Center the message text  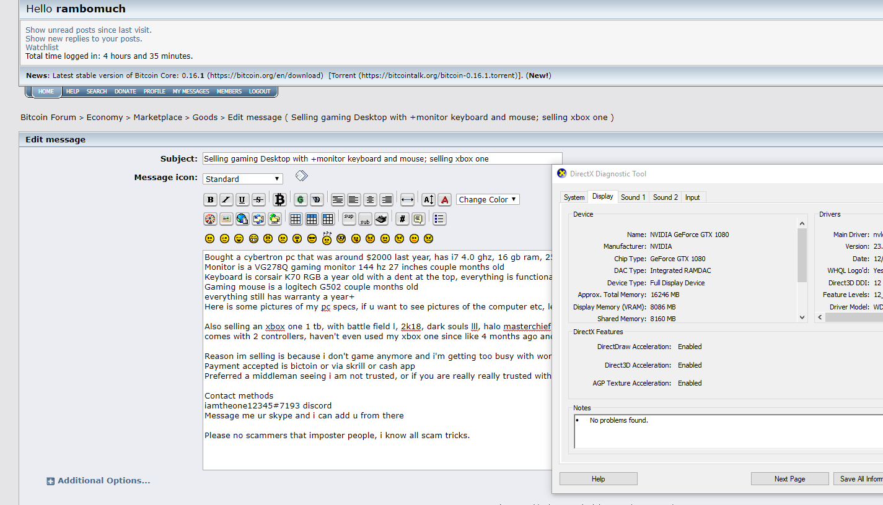(x=370, y=199)
